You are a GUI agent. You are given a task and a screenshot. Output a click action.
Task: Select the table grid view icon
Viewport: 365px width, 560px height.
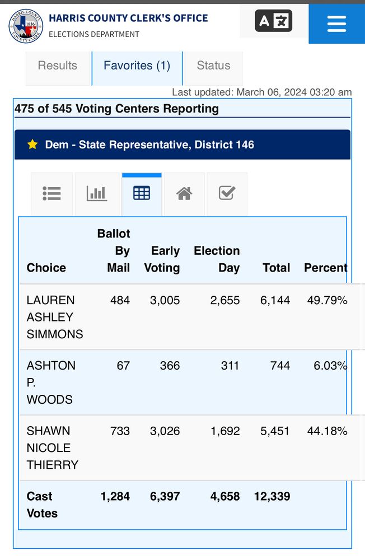coord(142,194)
